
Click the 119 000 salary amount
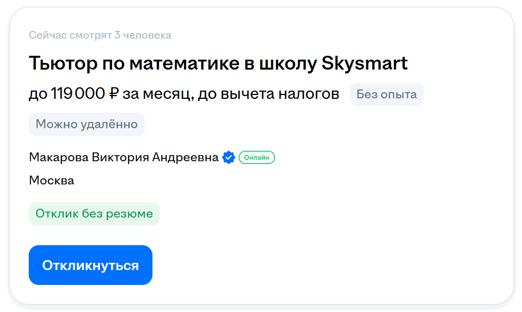click(x=78, y=93)
